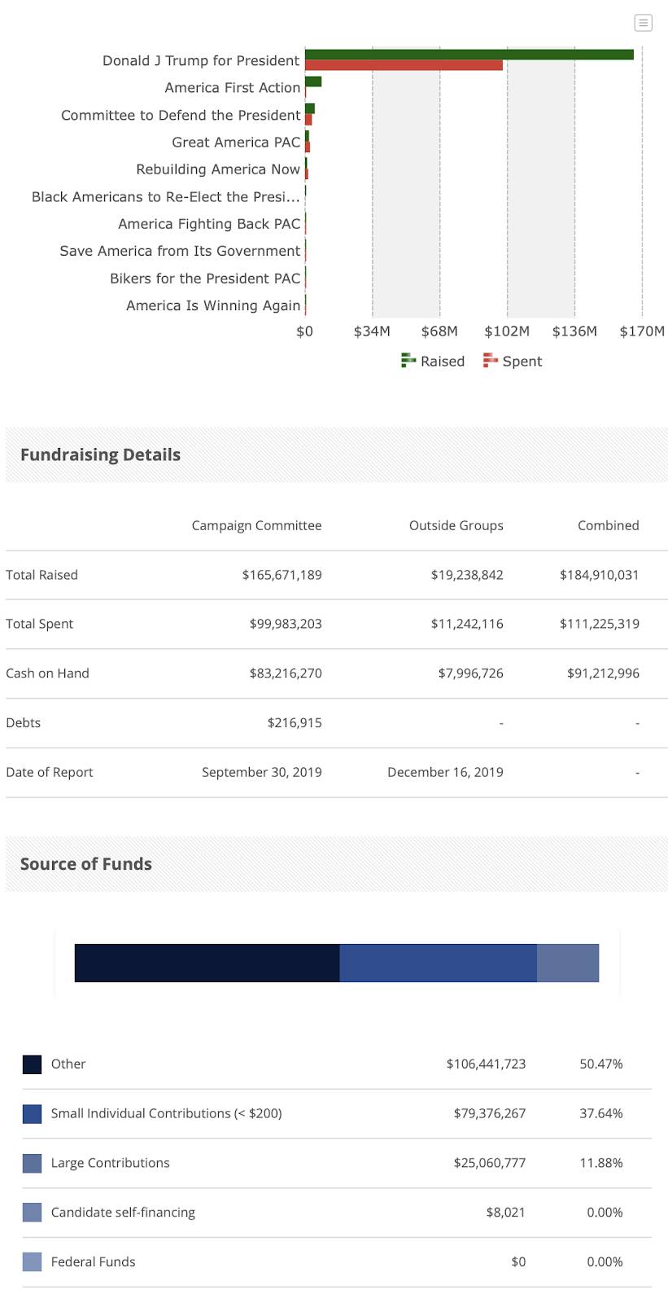The image size is (668, 1303).
Task: Click the Combined column header
Action: (x=608, y=525)
